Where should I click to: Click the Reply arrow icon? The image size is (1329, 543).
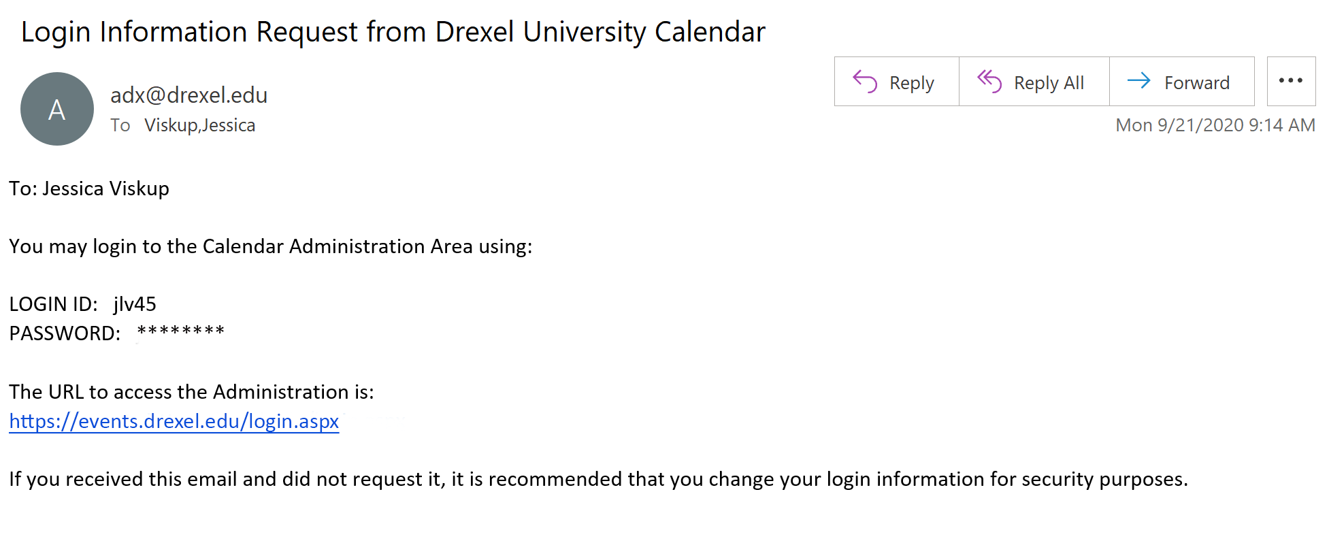pyautogui.click(x=865, y=82)
